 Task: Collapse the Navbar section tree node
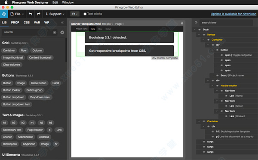click(x=212, y=86)
